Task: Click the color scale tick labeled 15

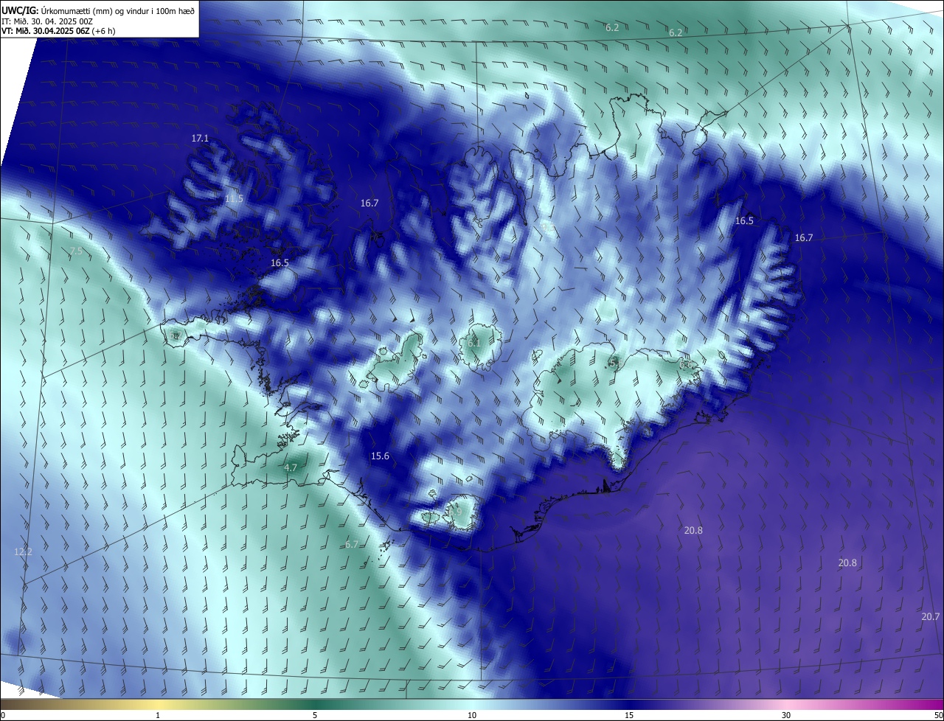Action: tap(629, 715)
